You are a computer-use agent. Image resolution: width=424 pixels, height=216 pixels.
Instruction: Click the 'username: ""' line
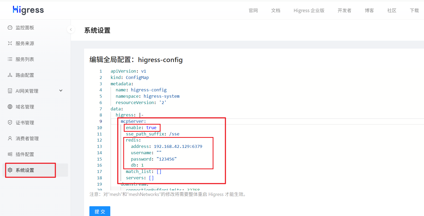[146, 153]
